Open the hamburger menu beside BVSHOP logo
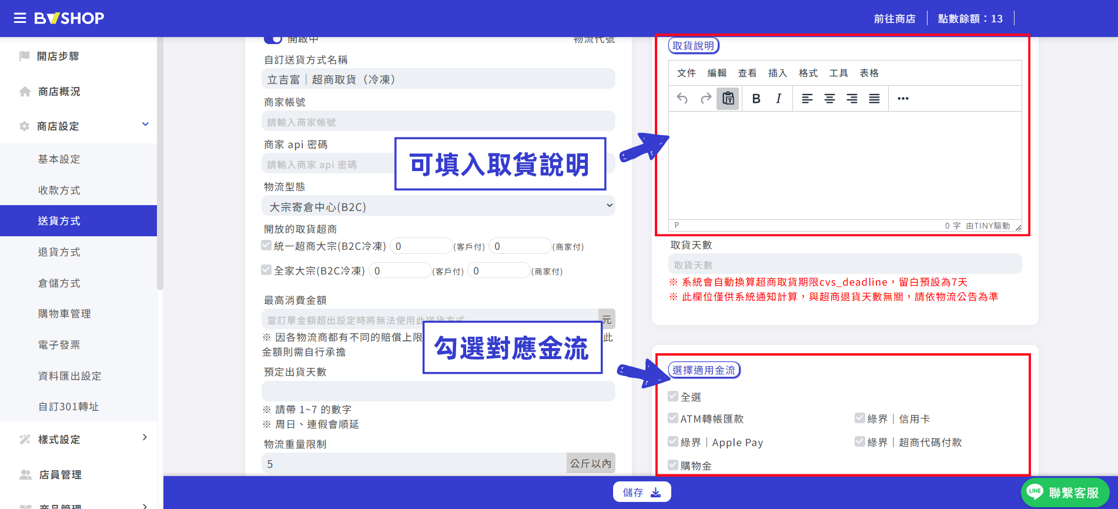This screenshot has height=509, width=1118. tap(20, 18)
